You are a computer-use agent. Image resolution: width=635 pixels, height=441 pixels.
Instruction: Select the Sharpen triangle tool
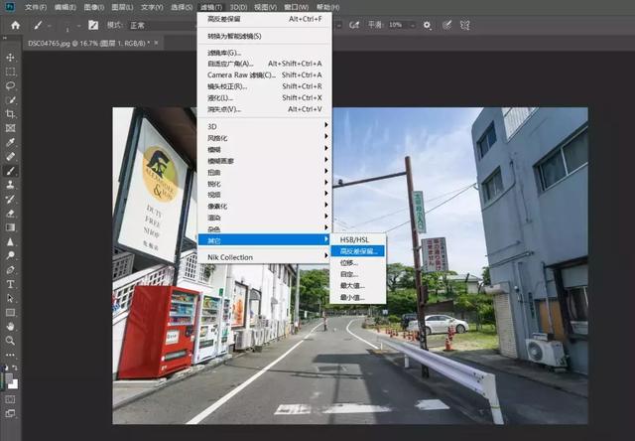point(11,242)
